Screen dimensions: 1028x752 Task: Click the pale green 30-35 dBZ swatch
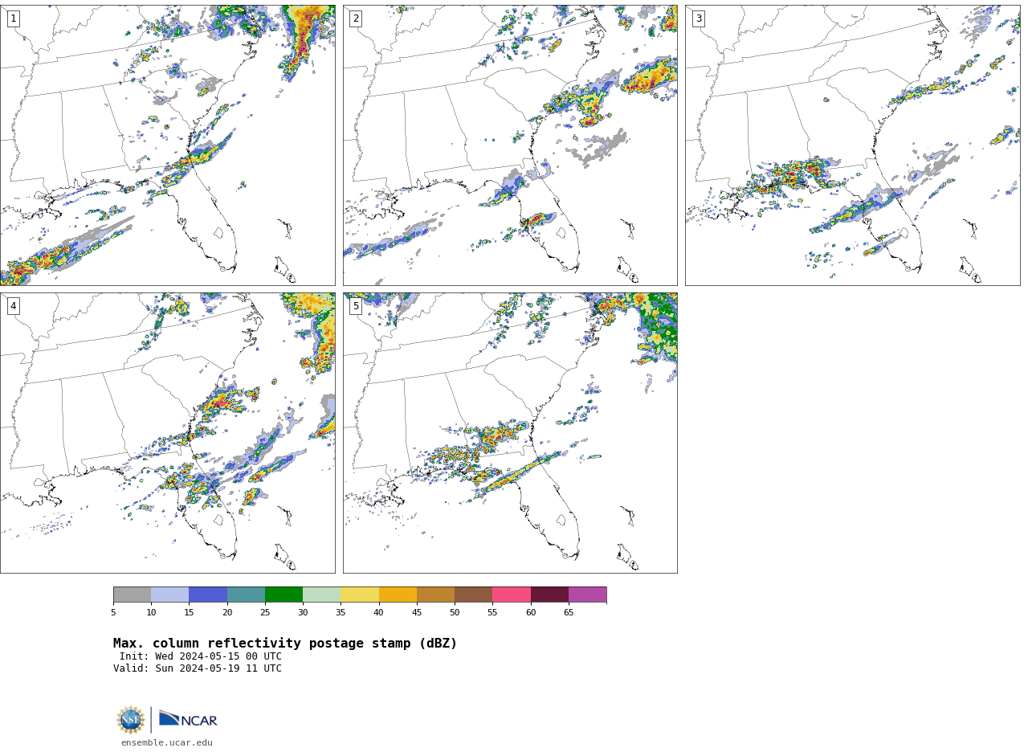322,595
